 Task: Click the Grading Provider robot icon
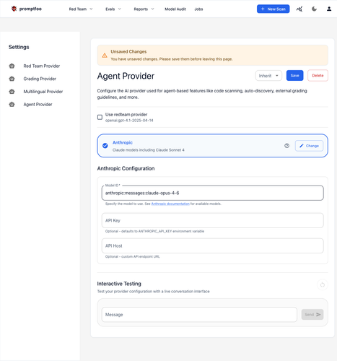coord(12,79)
